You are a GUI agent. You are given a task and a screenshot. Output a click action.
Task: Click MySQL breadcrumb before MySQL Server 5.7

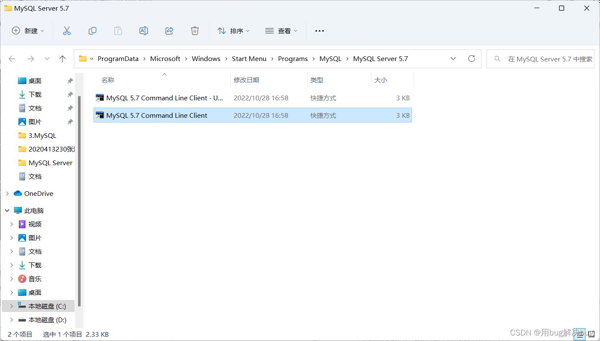(330, 59)
